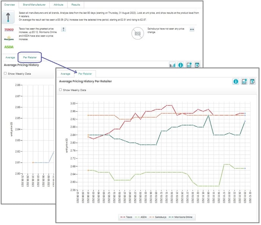Click the ASDA final data point at 2.67

pyautogui.click(x=245, y=168)
